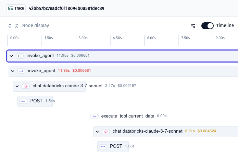Image resolution: width=238 pixels, height=156 pixels.
Task: Click the top invoke_agent trace root icon
Action: 20,56
